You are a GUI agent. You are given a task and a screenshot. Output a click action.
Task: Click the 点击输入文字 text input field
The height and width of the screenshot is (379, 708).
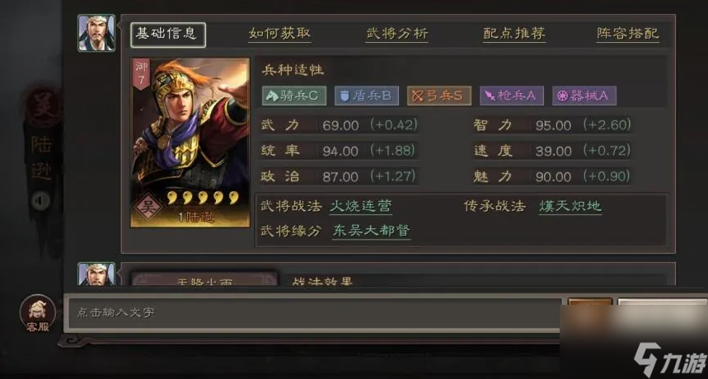click(315, 313)
